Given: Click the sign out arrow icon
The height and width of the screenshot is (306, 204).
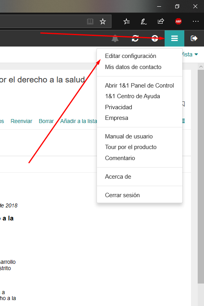Looking at the screenshot, I should point(194,38).
